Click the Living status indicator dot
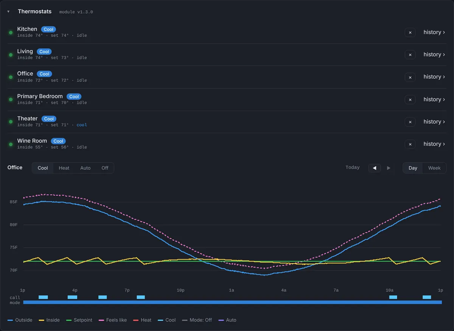 coord(11,55)
